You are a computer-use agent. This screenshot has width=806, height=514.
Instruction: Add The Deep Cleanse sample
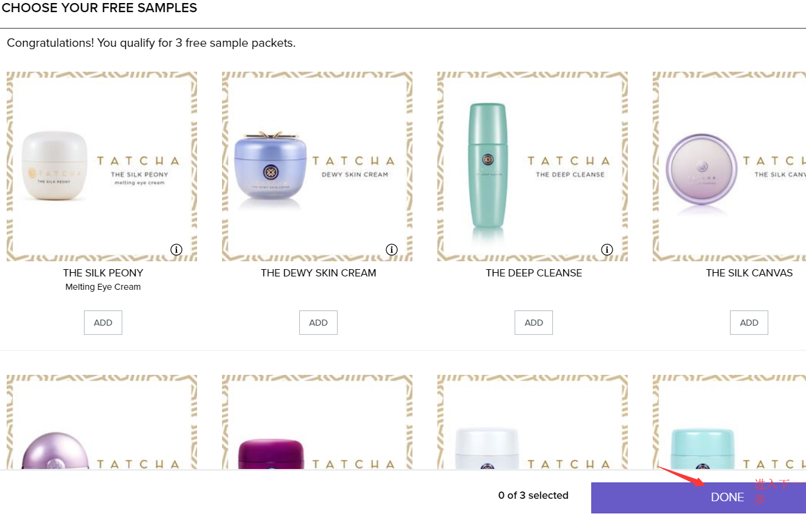click(533, 323)
